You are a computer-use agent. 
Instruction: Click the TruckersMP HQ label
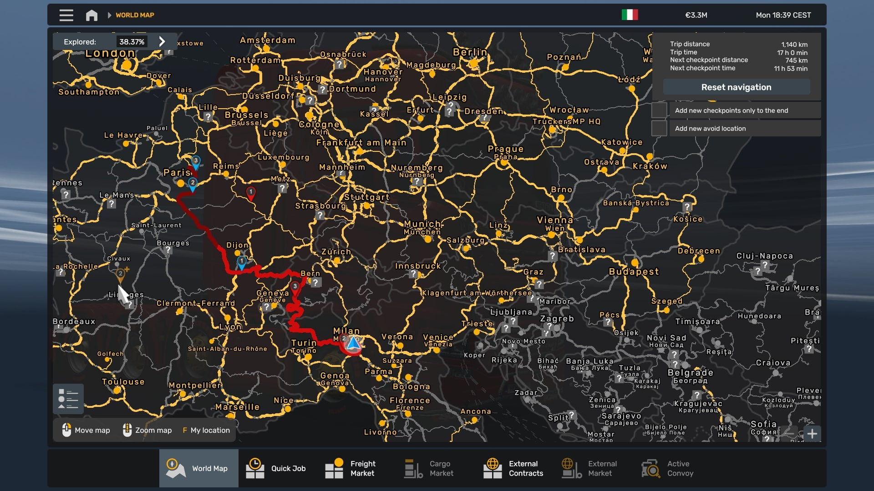point(566,121)
